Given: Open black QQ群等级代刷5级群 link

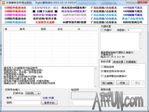Looking at the screenshot, I should coord(74,22).
